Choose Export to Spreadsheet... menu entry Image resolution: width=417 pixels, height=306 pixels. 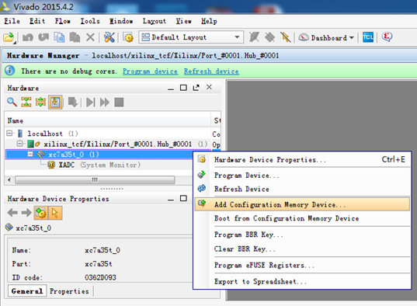coord(302,281)
